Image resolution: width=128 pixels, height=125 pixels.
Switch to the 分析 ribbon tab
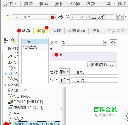coord(59,4)
